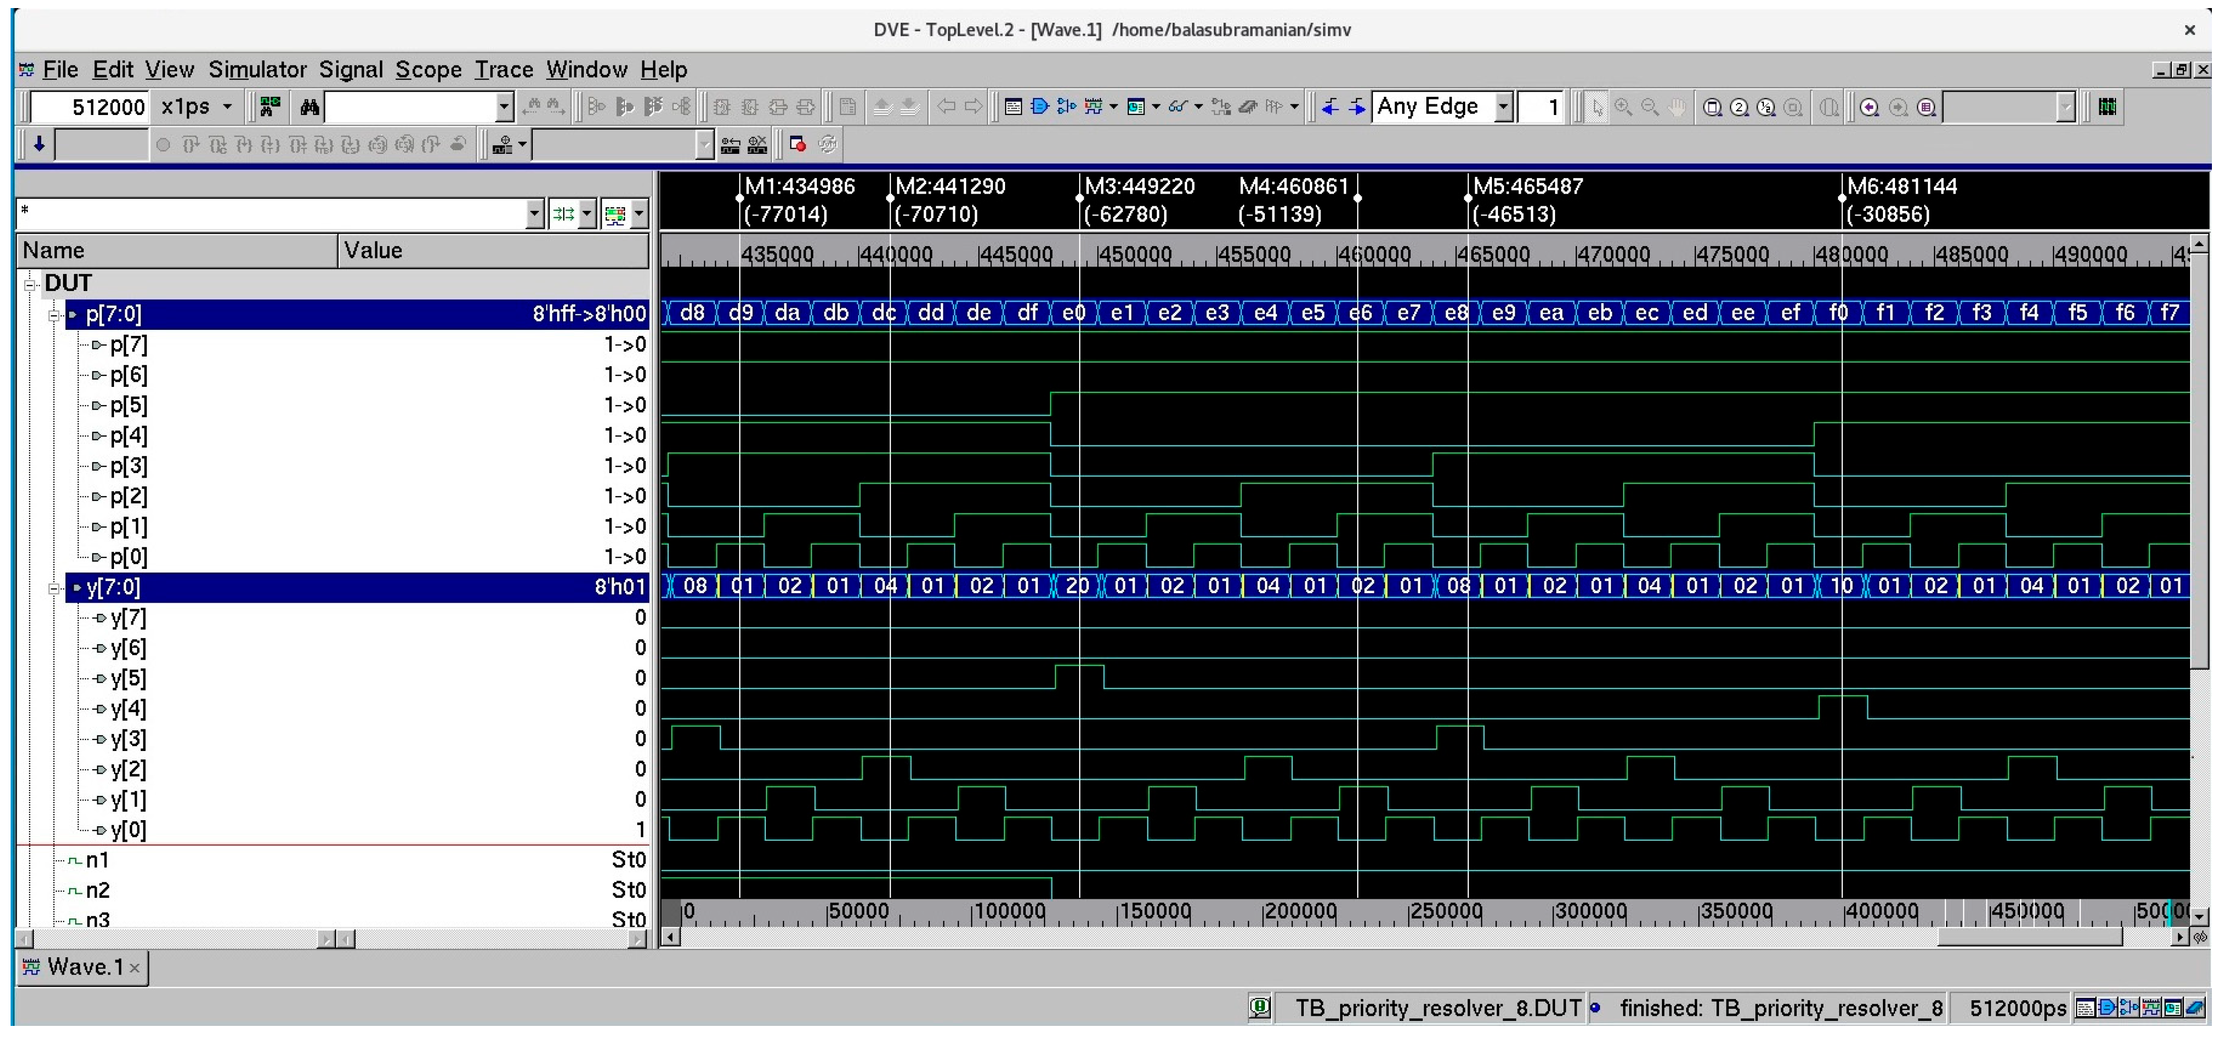Toggle the pan hand tool

click(1676, 107)
